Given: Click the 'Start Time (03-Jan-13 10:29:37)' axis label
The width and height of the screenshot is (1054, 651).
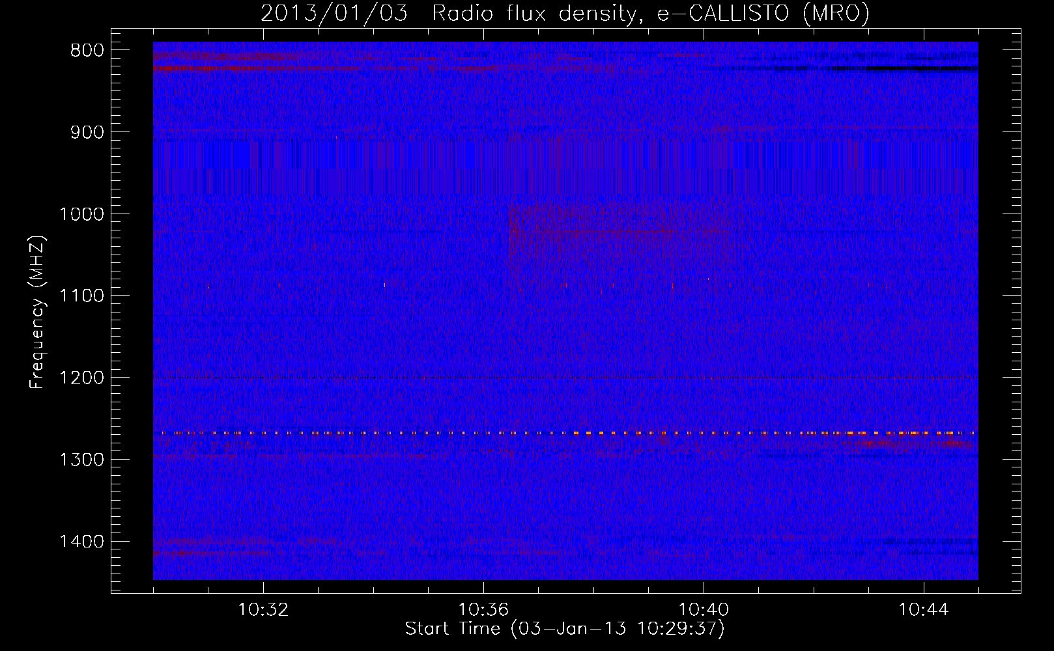Looking at the screenshot, I should (x=565, y=629).
